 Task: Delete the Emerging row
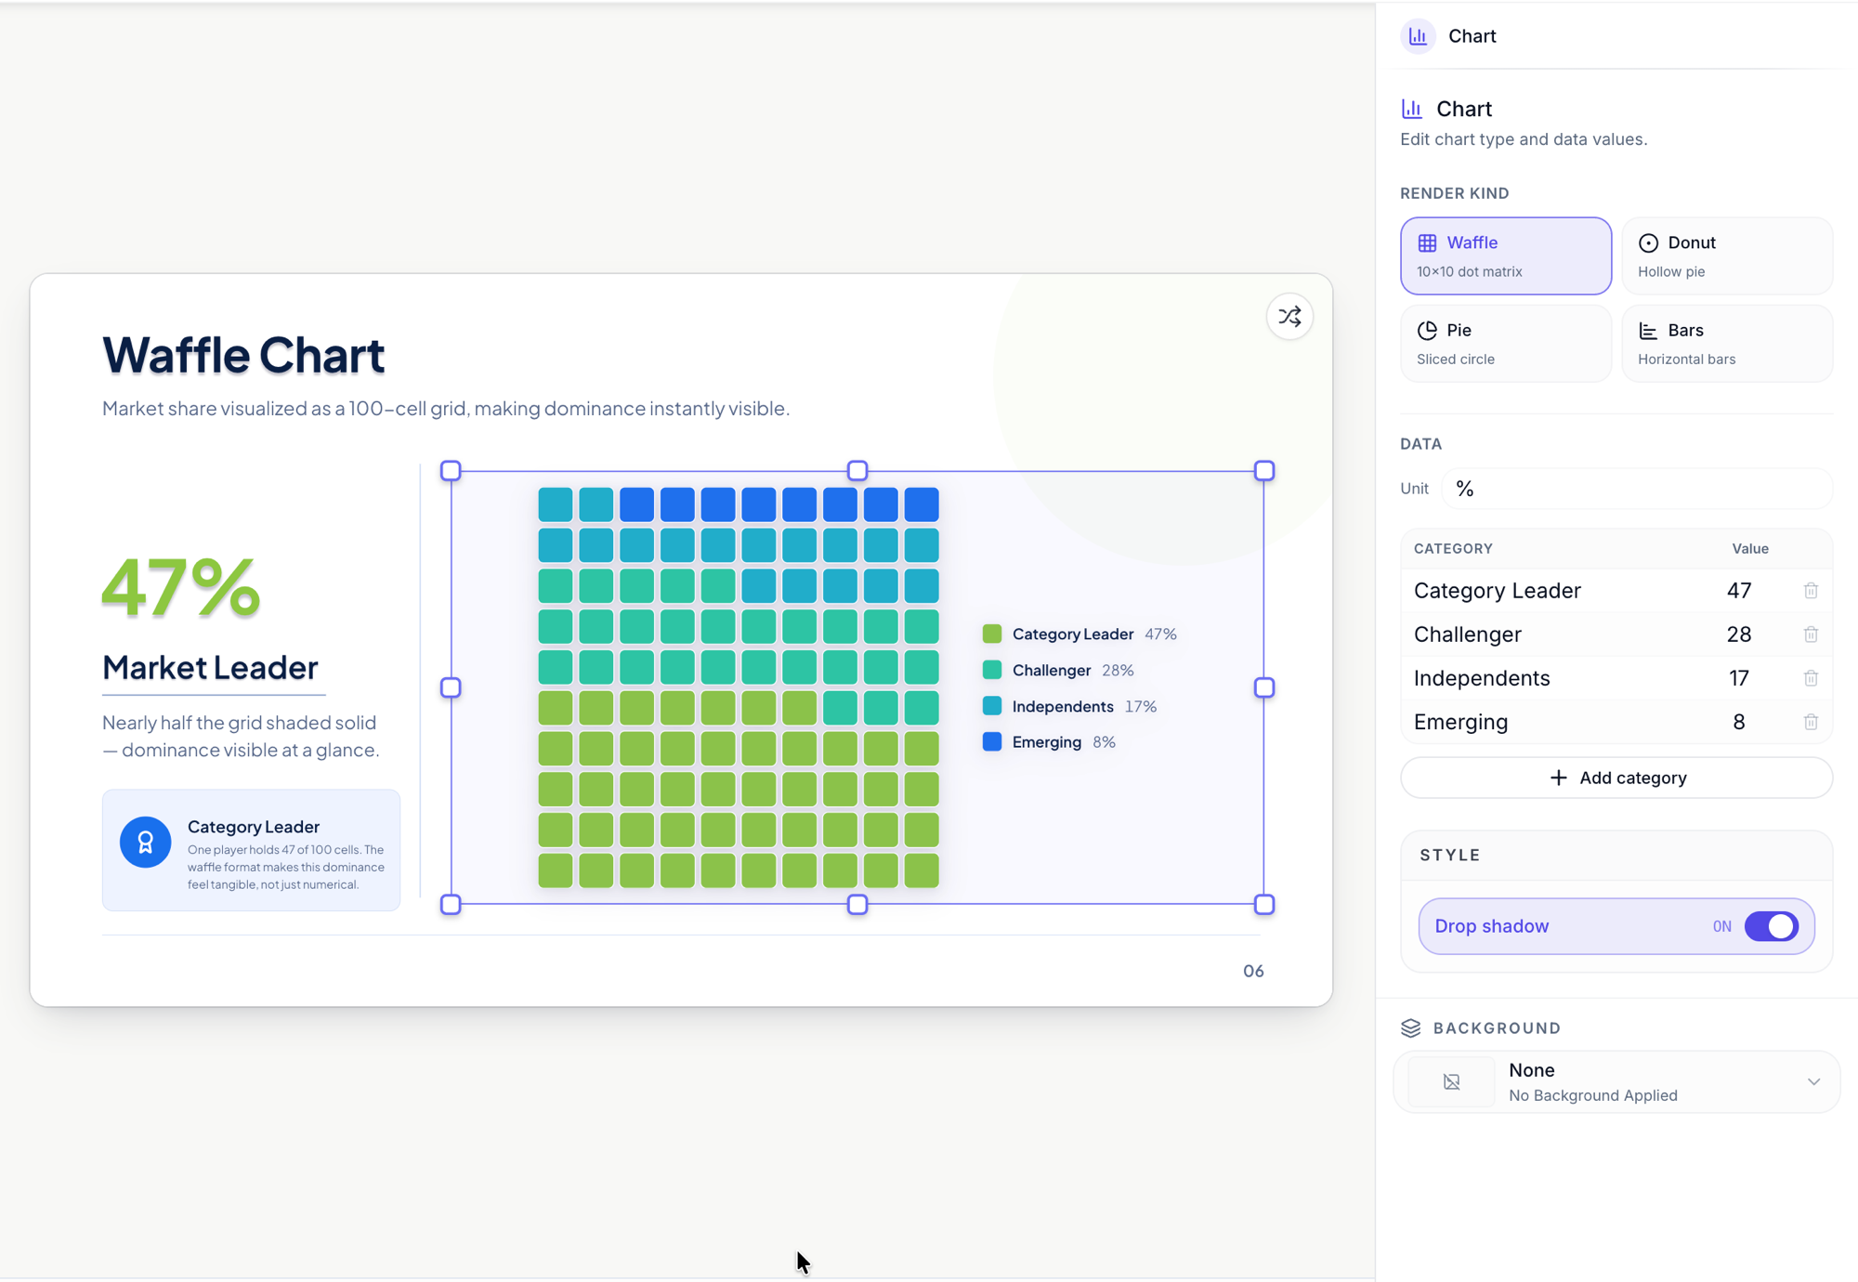(1811, 722)
